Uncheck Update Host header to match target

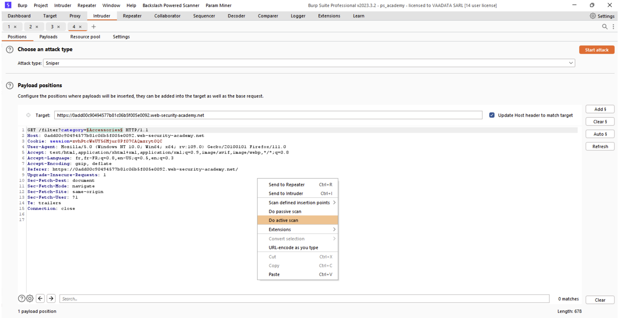pos(492,115)
